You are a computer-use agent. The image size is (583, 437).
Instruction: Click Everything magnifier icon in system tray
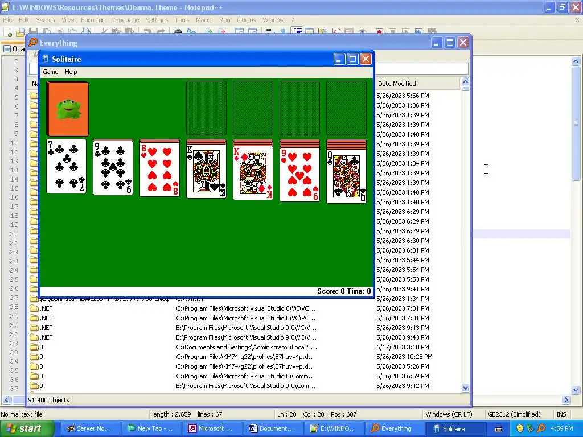(x=541, y=428)
